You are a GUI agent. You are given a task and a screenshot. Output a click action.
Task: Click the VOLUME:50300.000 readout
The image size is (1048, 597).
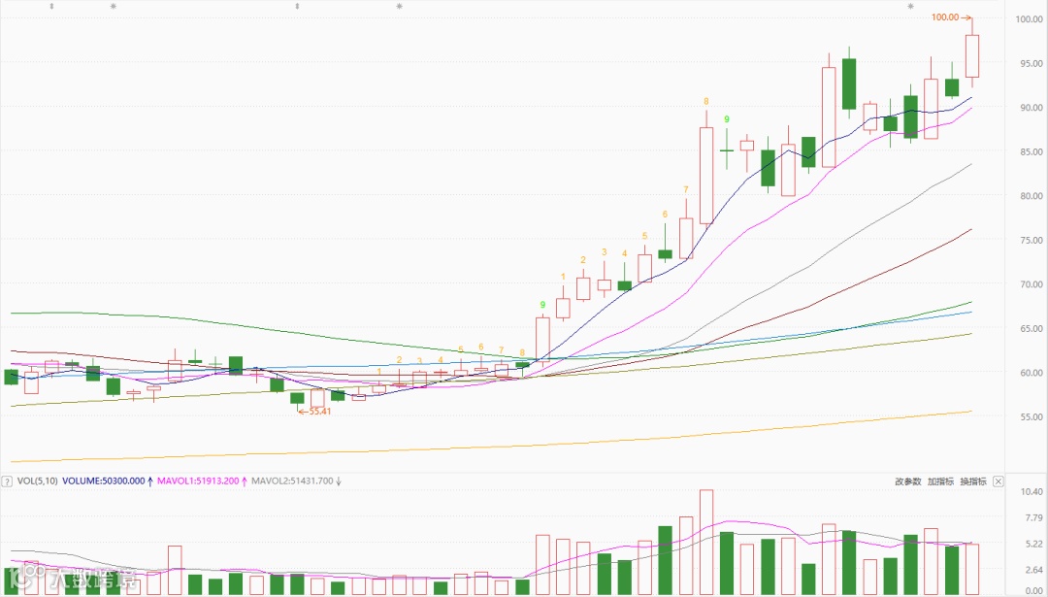click(104, 481)
